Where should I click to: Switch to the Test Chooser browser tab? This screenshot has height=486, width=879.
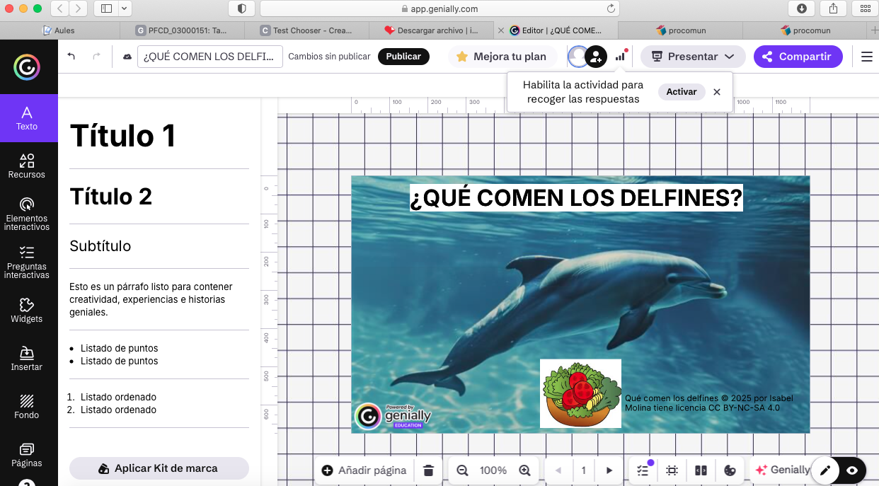pos(307,30)
